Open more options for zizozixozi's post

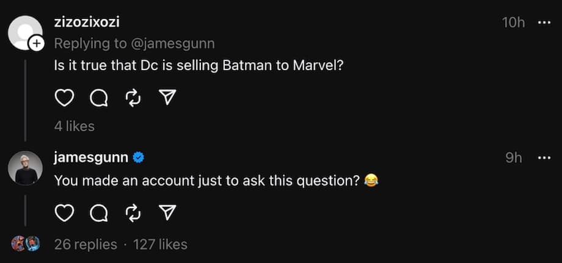[x=544, y=23]
